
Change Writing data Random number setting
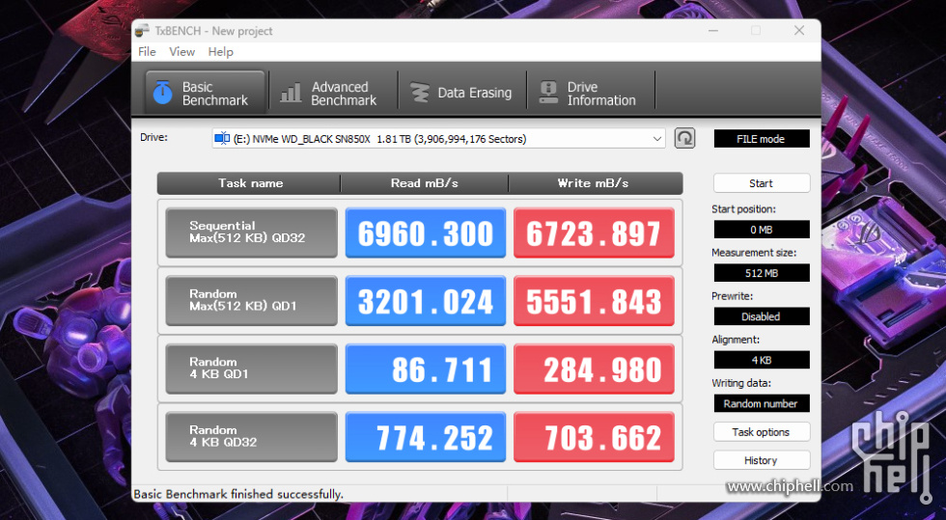[762, 403]
